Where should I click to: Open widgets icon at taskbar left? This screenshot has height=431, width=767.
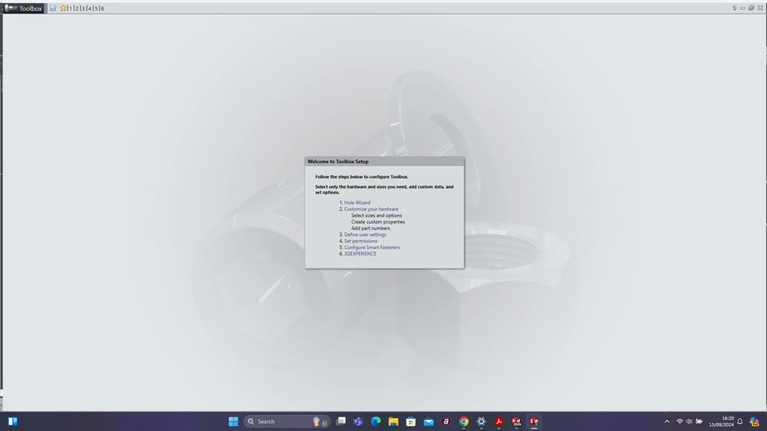pyautogui.click(x=13, y=421)
